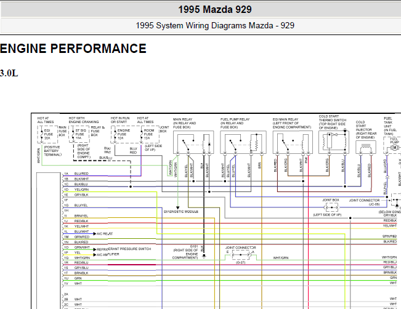Click pin '1N BLK/RED' label
Screen dimensions: 401x309
pos(76,242)
